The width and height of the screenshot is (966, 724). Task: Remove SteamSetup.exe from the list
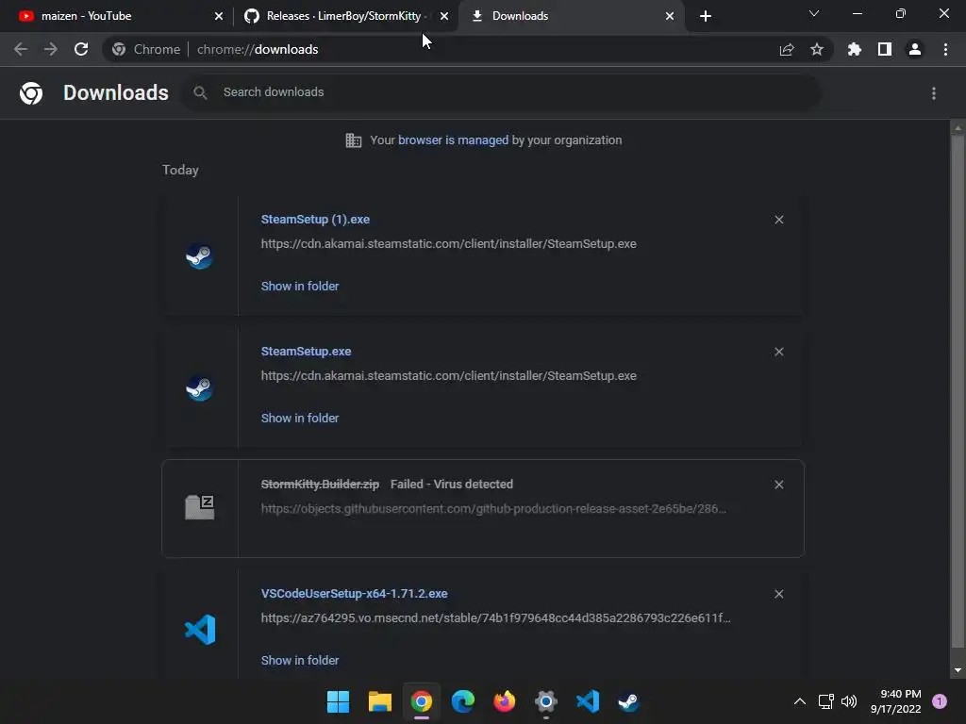pyautogui.click(x=778, y=352)
